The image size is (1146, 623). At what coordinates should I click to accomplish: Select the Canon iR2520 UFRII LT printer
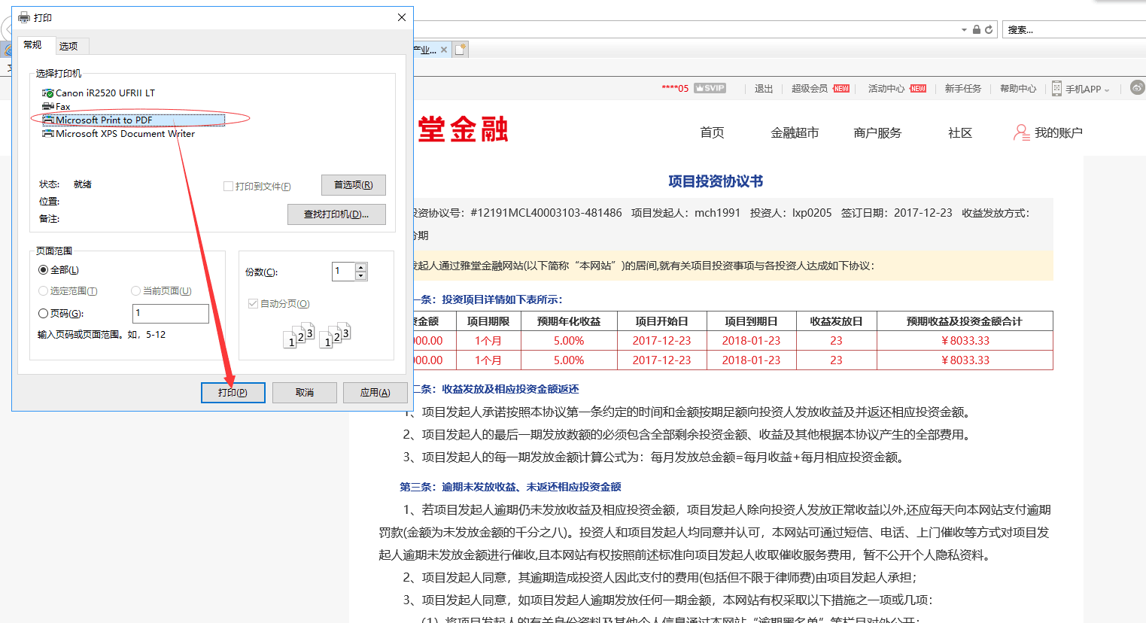coord(105,93)
